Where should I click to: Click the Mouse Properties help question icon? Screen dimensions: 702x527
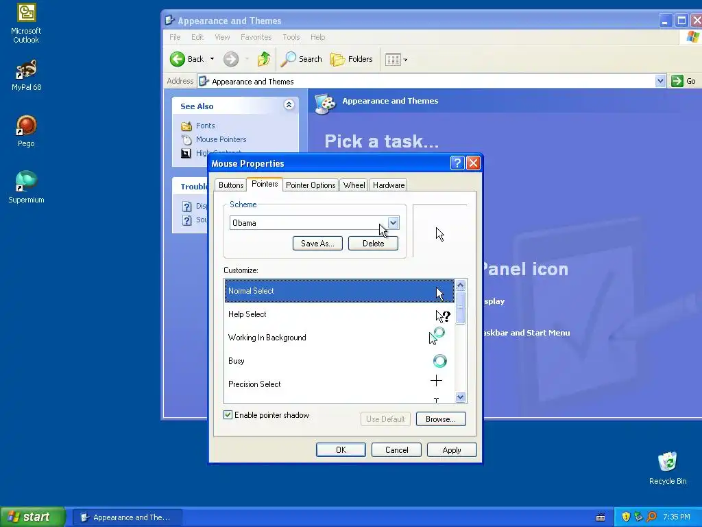pos(457,163)
